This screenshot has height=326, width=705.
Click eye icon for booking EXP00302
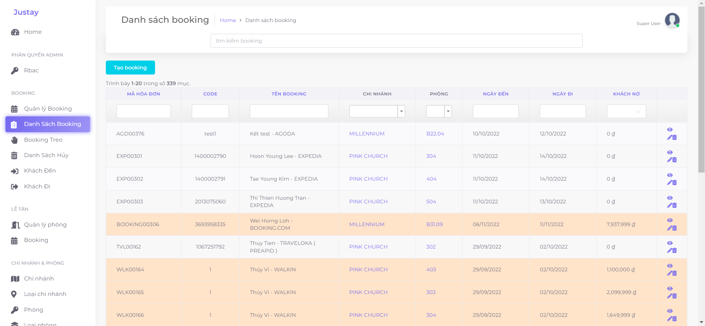click(670, 175)
